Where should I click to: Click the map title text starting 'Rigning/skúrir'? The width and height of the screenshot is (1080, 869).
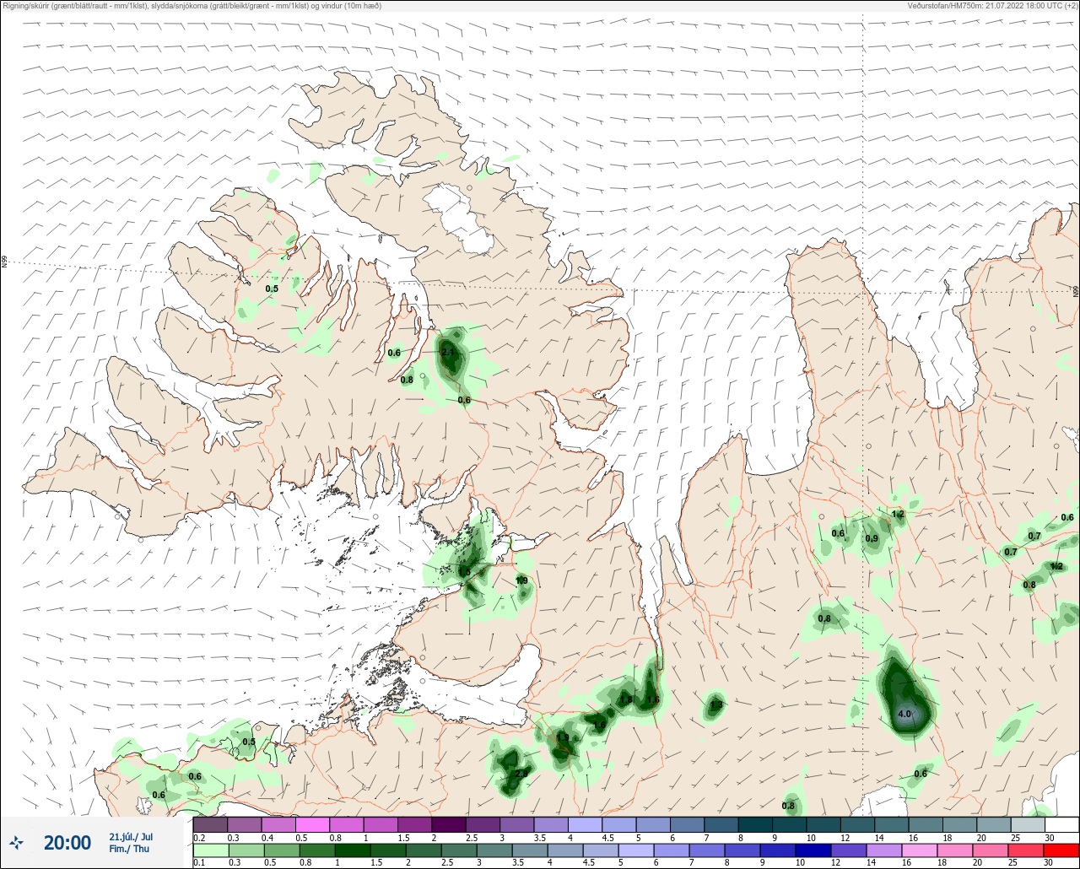pyautogui.click(x=192, y=5)
